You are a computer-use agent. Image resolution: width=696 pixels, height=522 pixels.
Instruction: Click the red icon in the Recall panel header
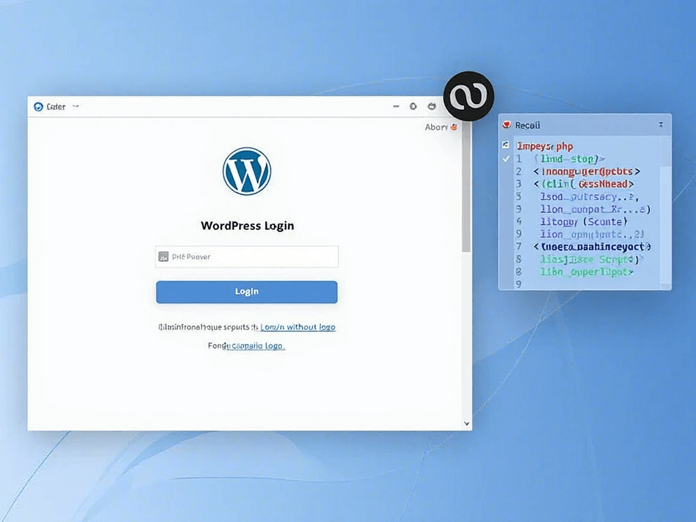(x=506, y=125)
